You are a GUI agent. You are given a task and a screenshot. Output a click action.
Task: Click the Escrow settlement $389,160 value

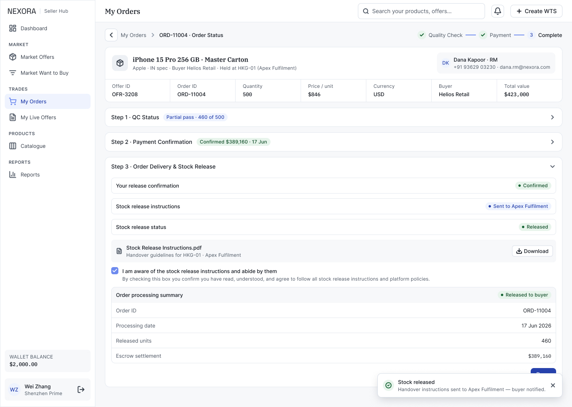click(x=539, y=356)
